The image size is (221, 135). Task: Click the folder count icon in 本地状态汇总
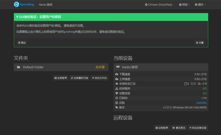point(192,84)
